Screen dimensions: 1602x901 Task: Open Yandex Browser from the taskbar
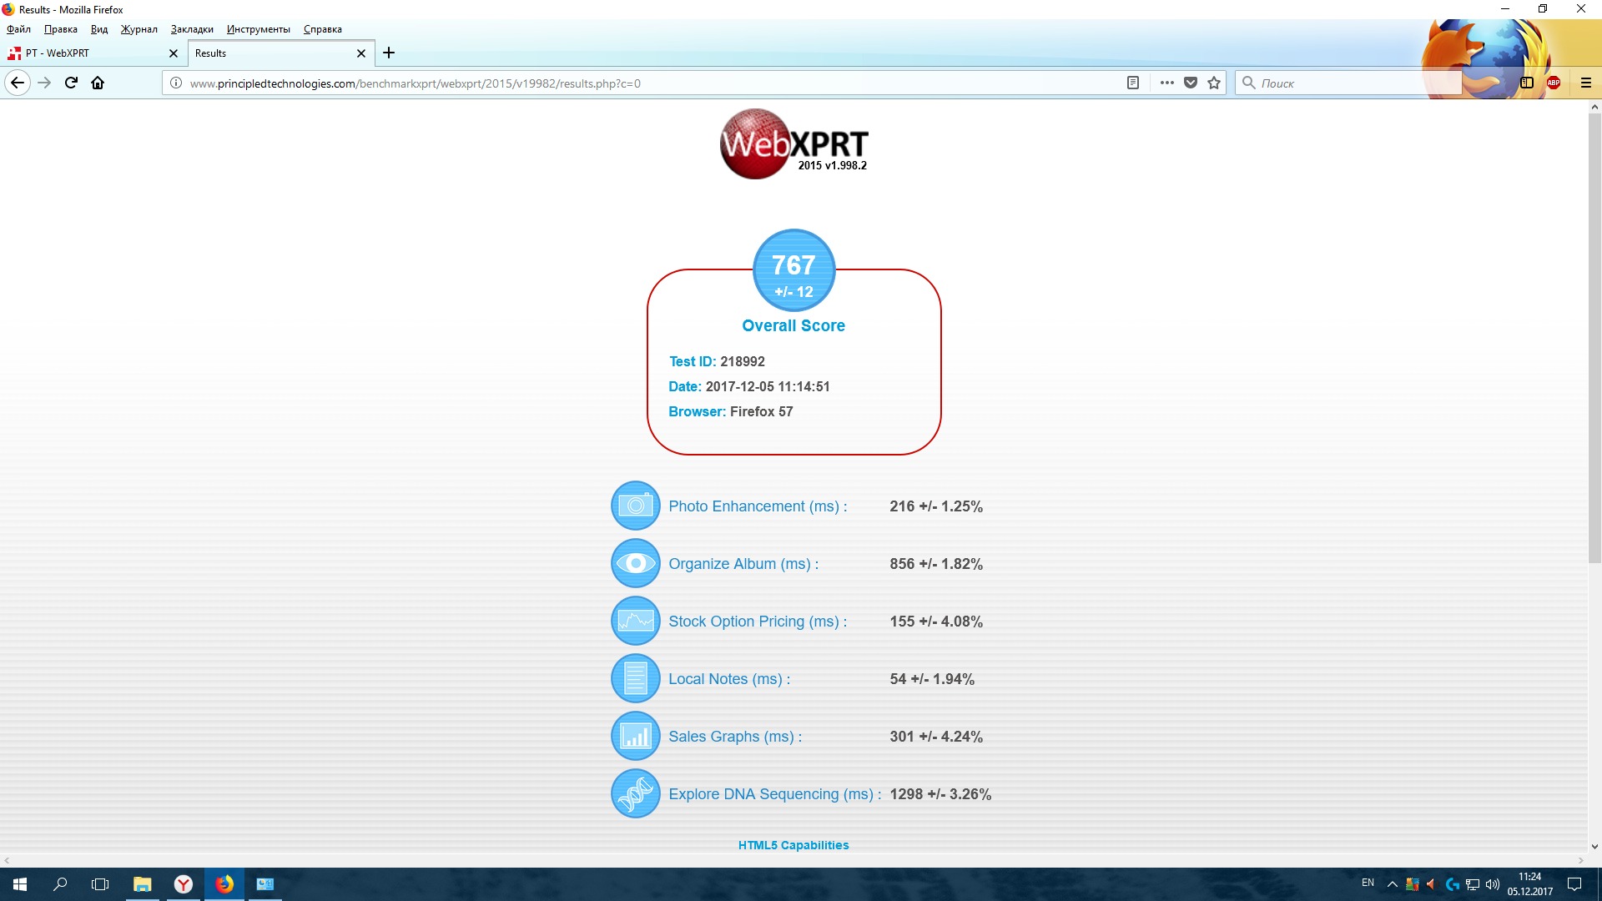tap(184, 883)
